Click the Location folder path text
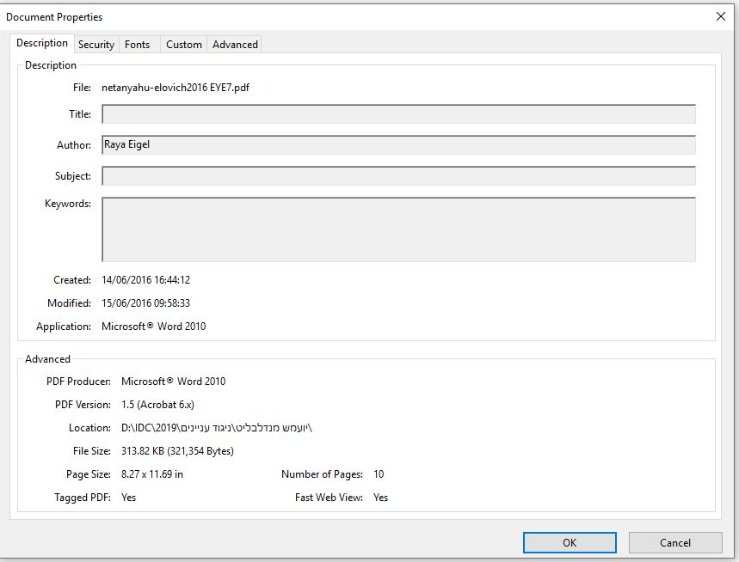739x562 pixels. click(216, 428)
